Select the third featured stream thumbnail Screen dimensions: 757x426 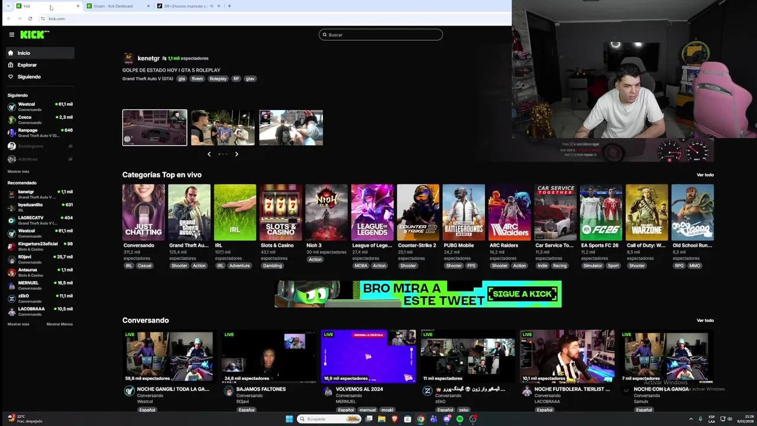(x=291, y=127)
